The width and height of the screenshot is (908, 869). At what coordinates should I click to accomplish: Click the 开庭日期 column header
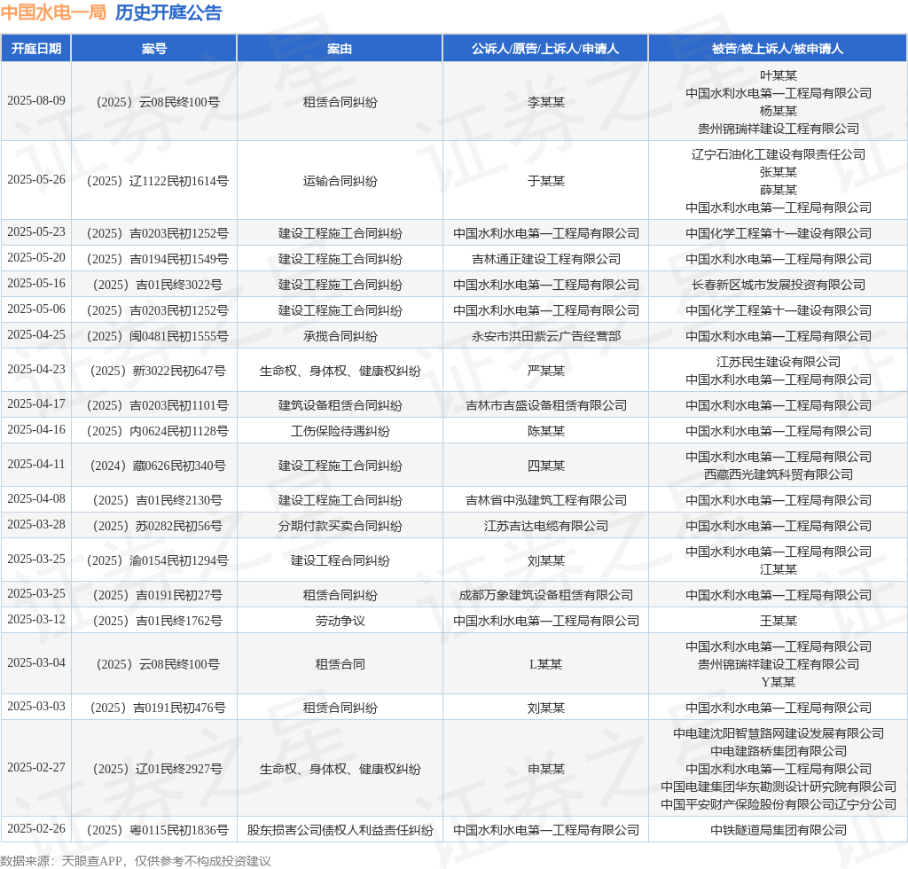[35, 49]
